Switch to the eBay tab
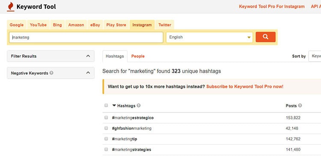Screen dimensions: 321x157 (x=95, y=25)
